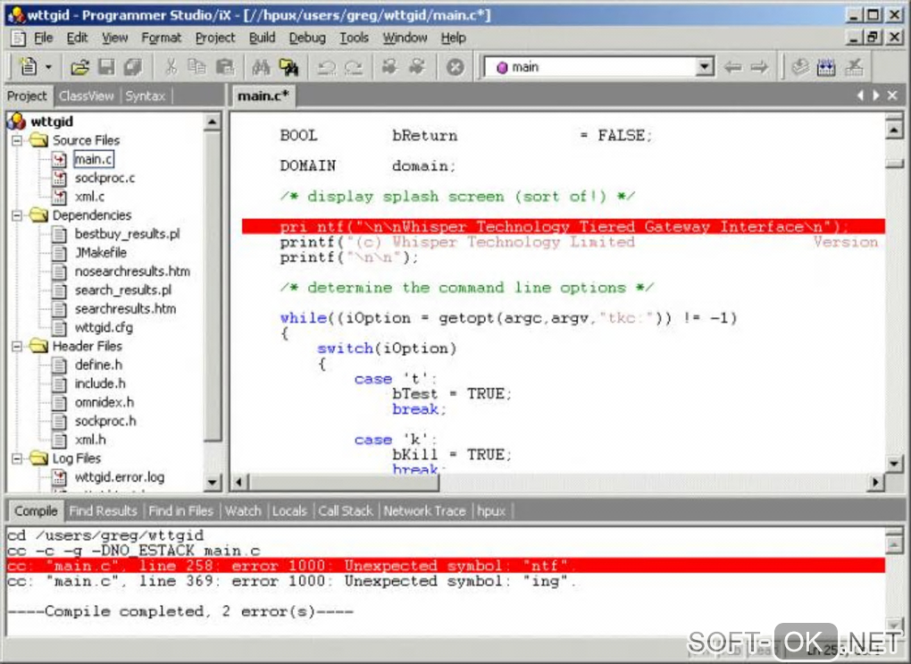Select bestbuy_results.pl file

point(127,234)
